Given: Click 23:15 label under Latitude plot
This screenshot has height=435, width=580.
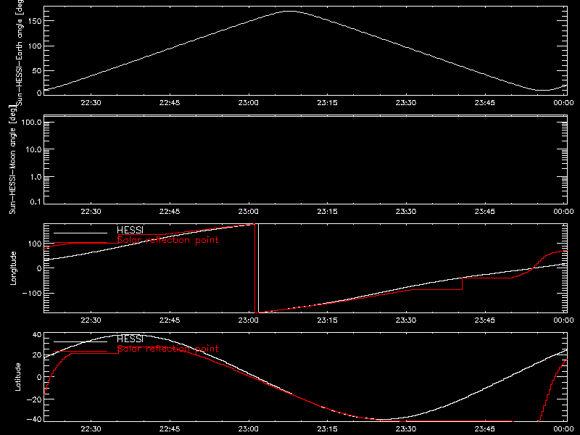Looking at the screenshot, I should 327,428.
